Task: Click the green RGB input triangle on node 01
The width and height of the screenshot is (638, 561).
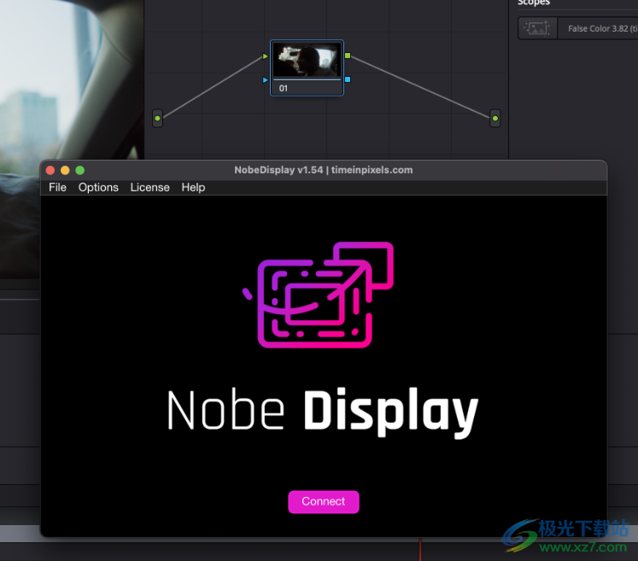Action: click(266, 56)
